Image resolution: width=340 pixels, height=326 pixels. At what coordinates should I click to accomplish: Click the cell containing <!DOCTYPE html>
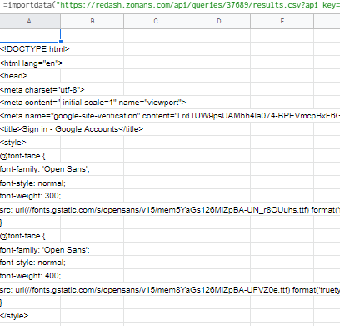(x=30, y=49)
